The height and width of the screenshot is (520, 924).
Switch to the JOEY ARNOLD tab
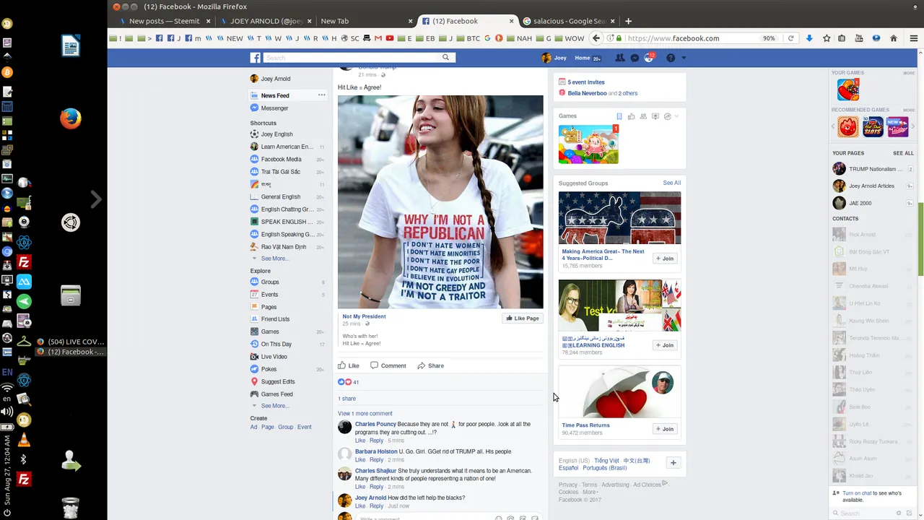(x=266, y=21)
